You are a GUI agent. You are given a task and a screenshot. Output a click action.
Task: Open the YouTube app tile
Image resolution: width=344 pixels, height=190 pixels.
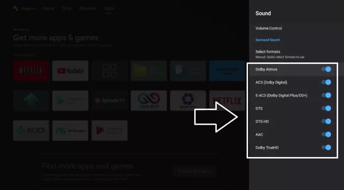coord(70,71)
